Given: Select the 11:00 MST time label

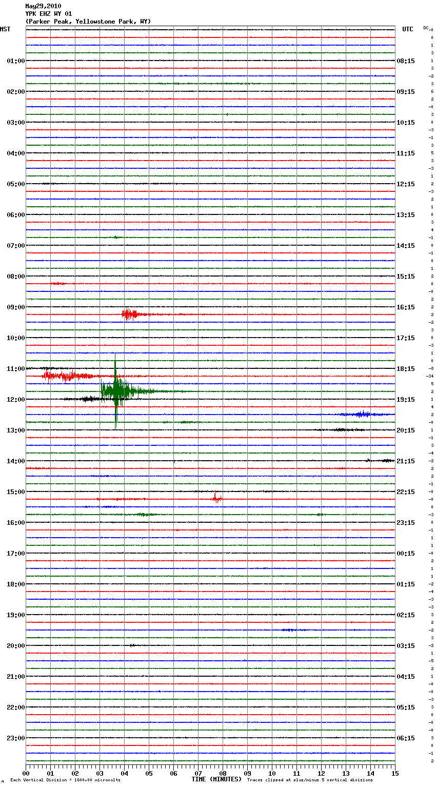Looking at the screenshot, I should click(x=15, y=369).
